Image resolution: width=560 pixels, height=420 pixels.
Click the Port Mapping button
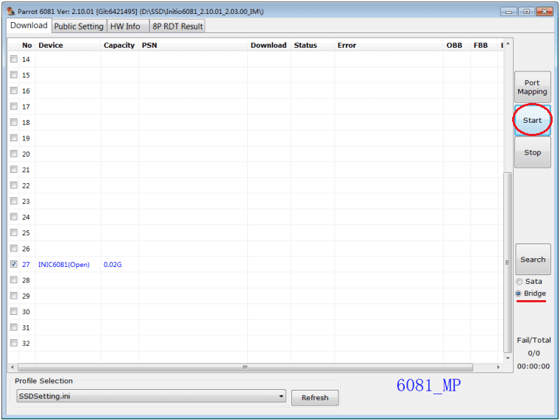(x=532, y=87)
